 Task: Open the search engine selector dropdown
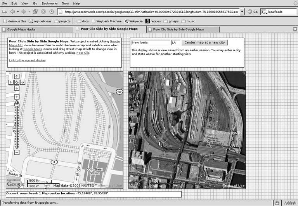click(x=265, y=12)
